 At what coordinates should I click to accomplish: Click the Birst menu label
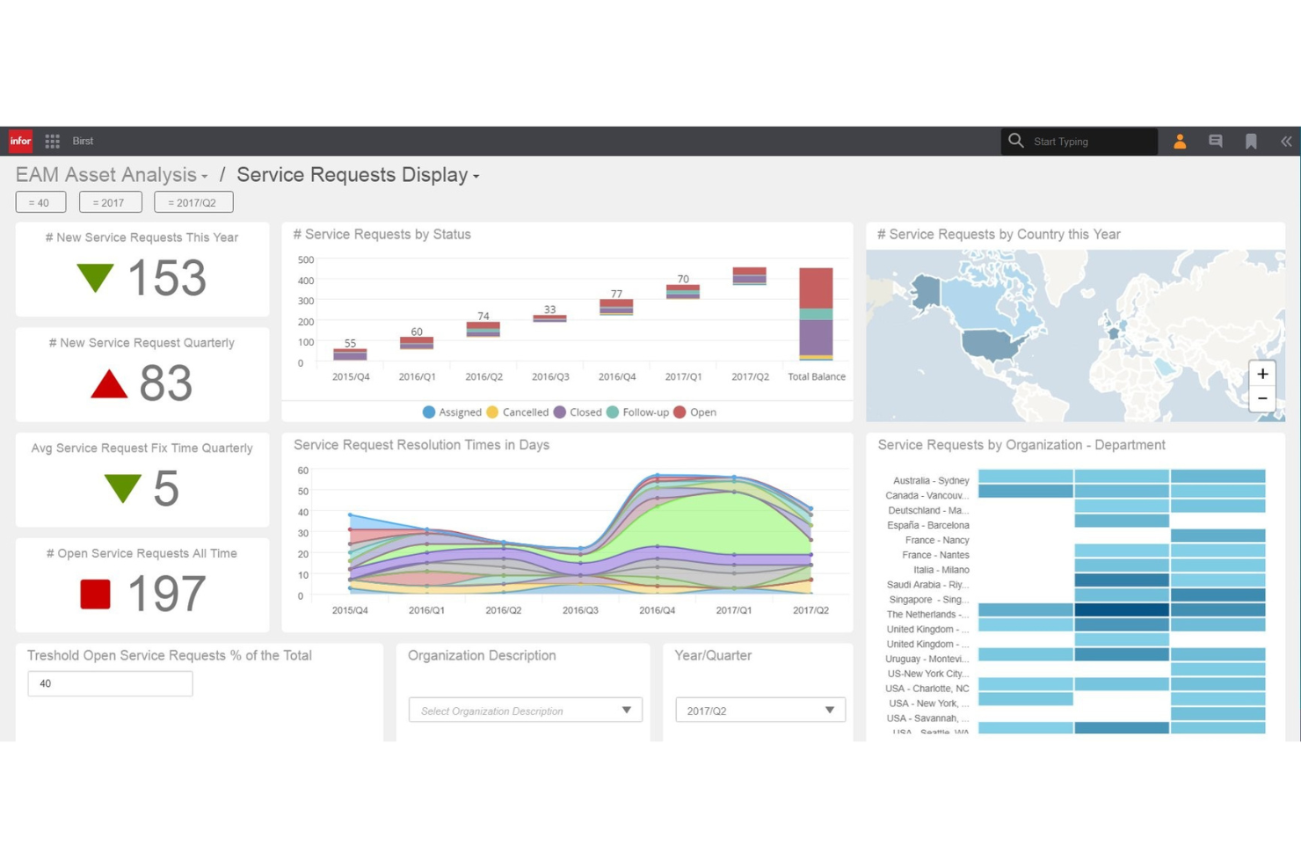(83, 141)
